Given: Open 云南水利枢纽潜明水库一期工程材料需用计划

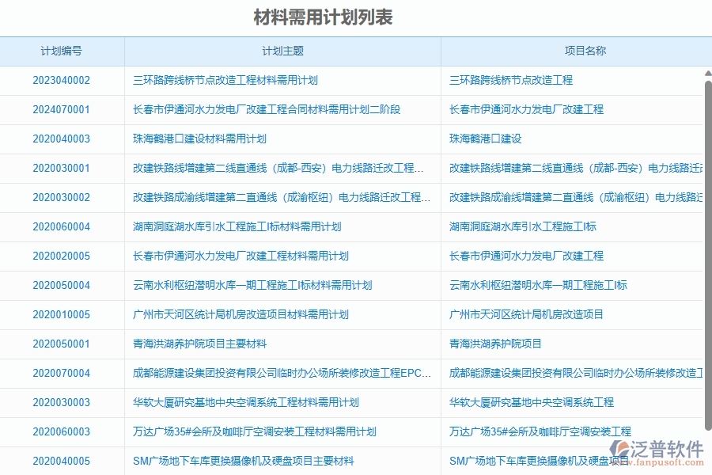Looking at the screenshot, I should point(256,285).
